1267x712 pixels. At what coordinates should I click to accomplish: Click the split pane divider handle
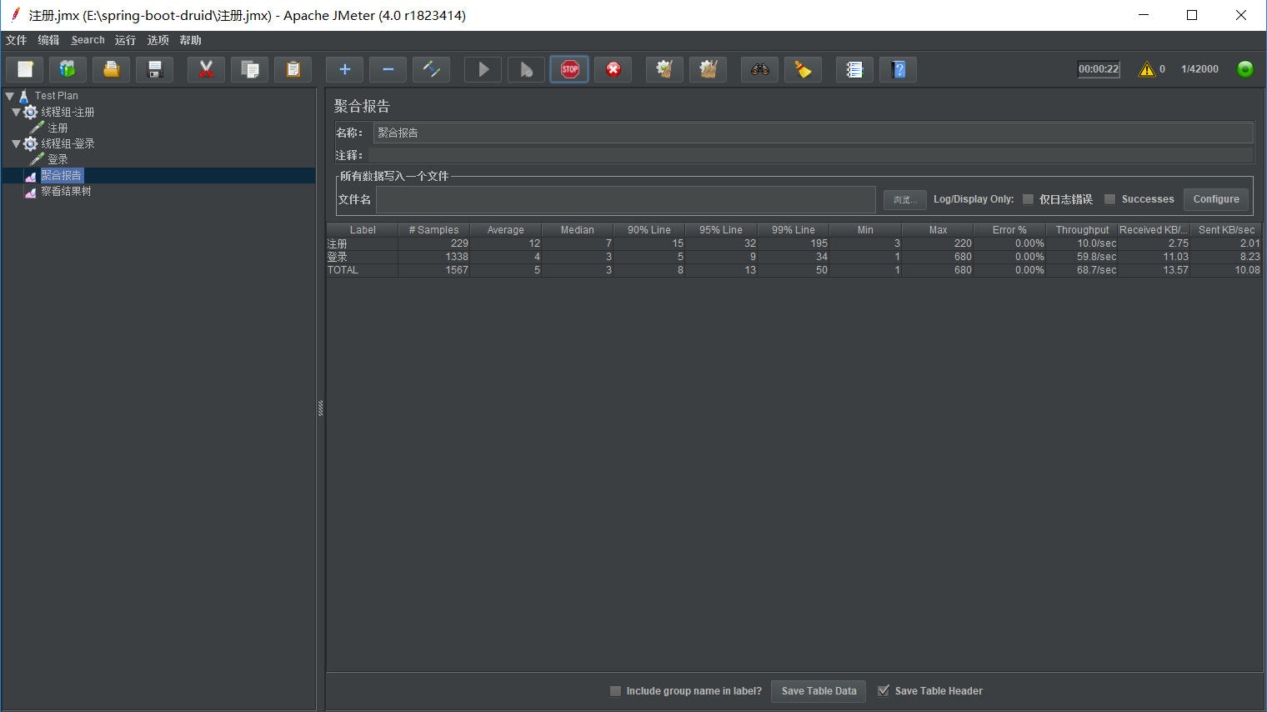320,409
